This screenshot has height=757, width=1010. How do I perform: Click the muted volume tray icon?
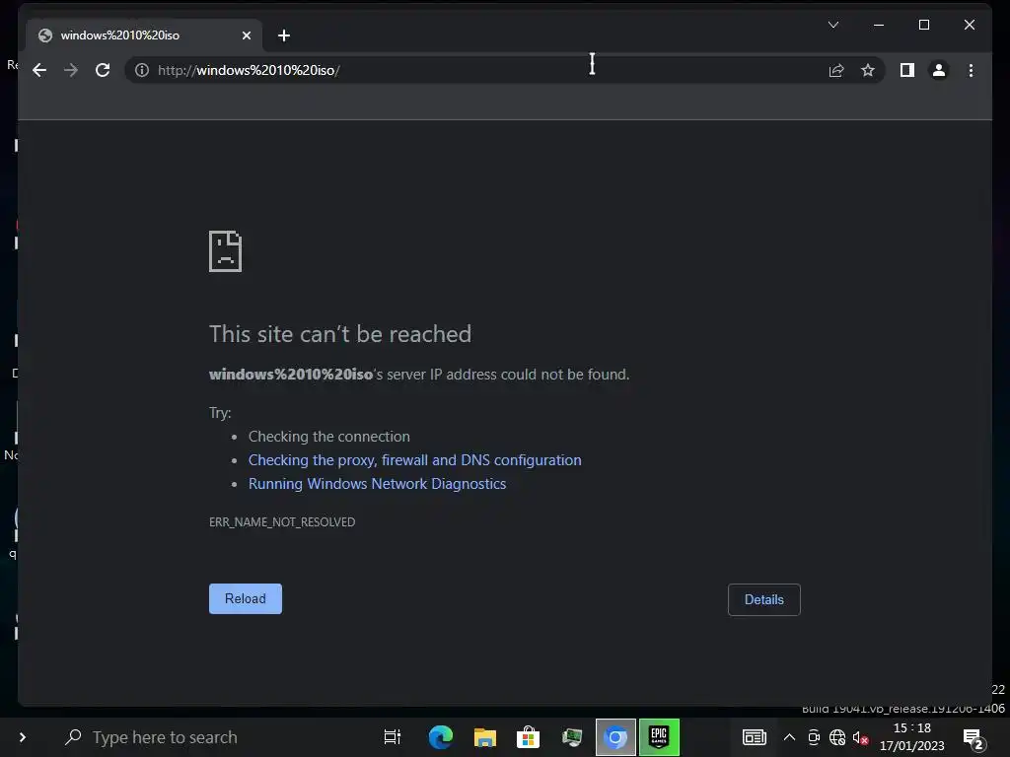click(x=860, y=737)
